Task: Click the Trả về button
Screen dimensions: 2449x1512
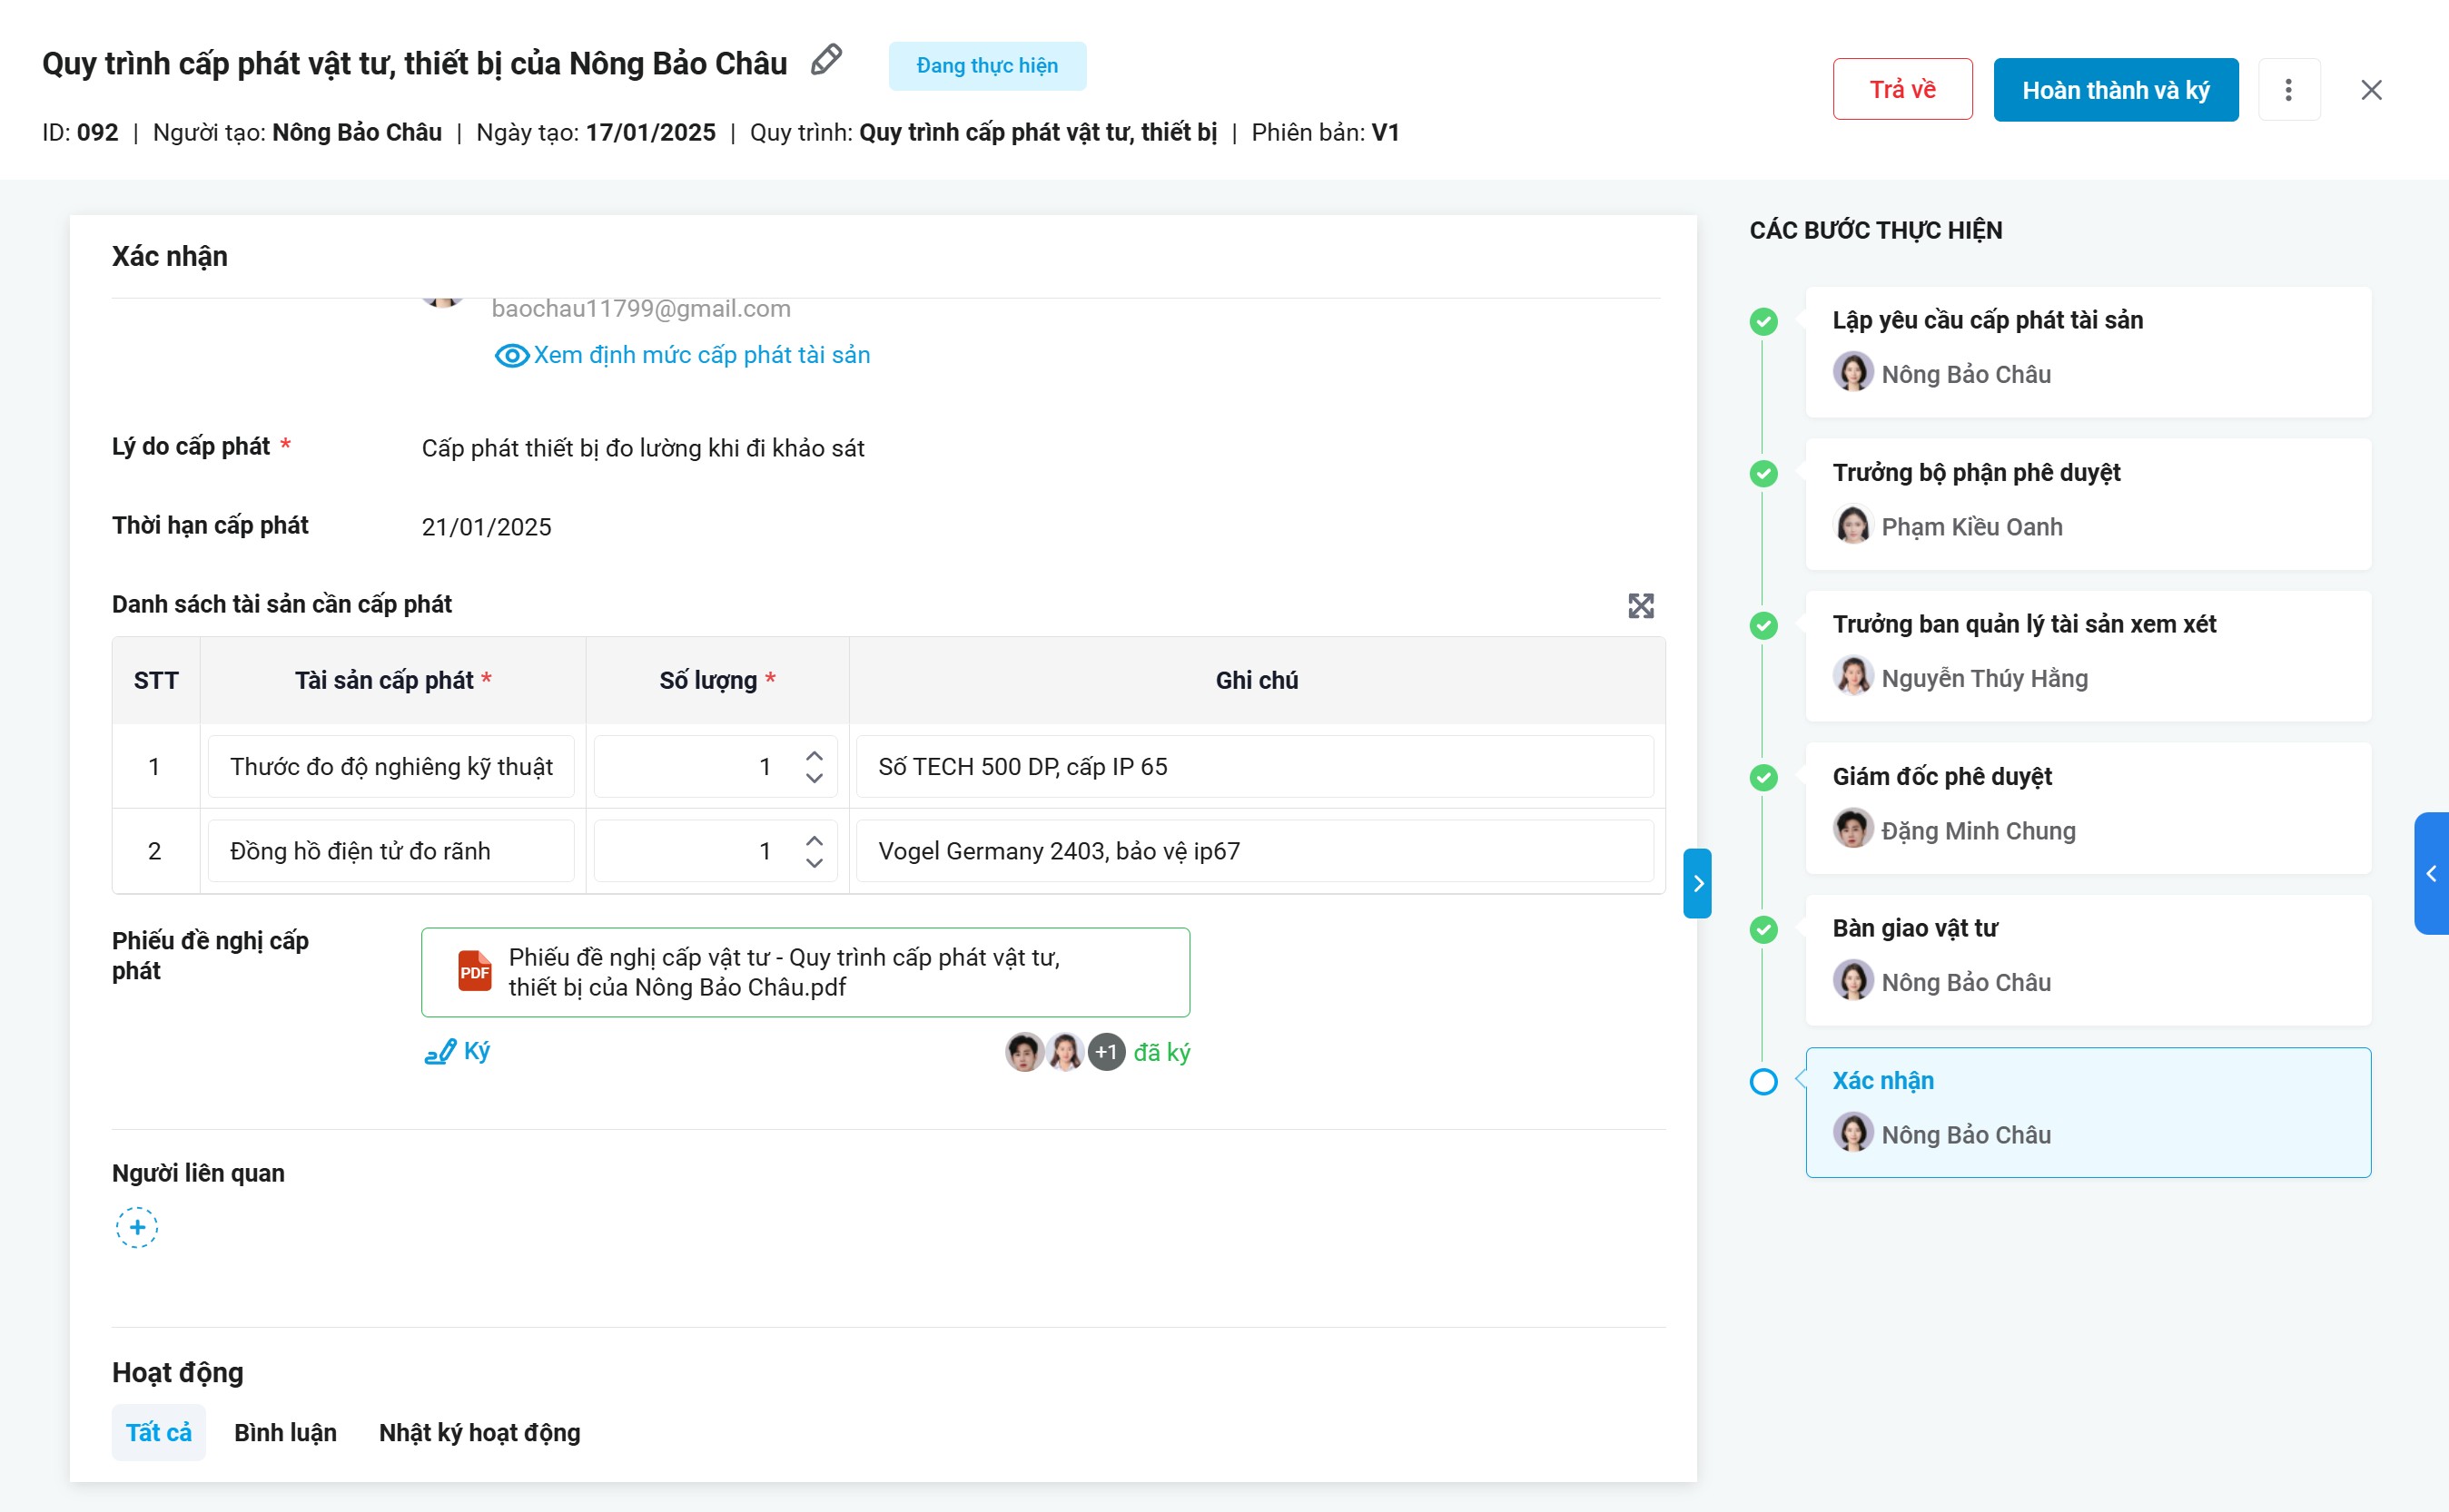Action: [1901, 90]
